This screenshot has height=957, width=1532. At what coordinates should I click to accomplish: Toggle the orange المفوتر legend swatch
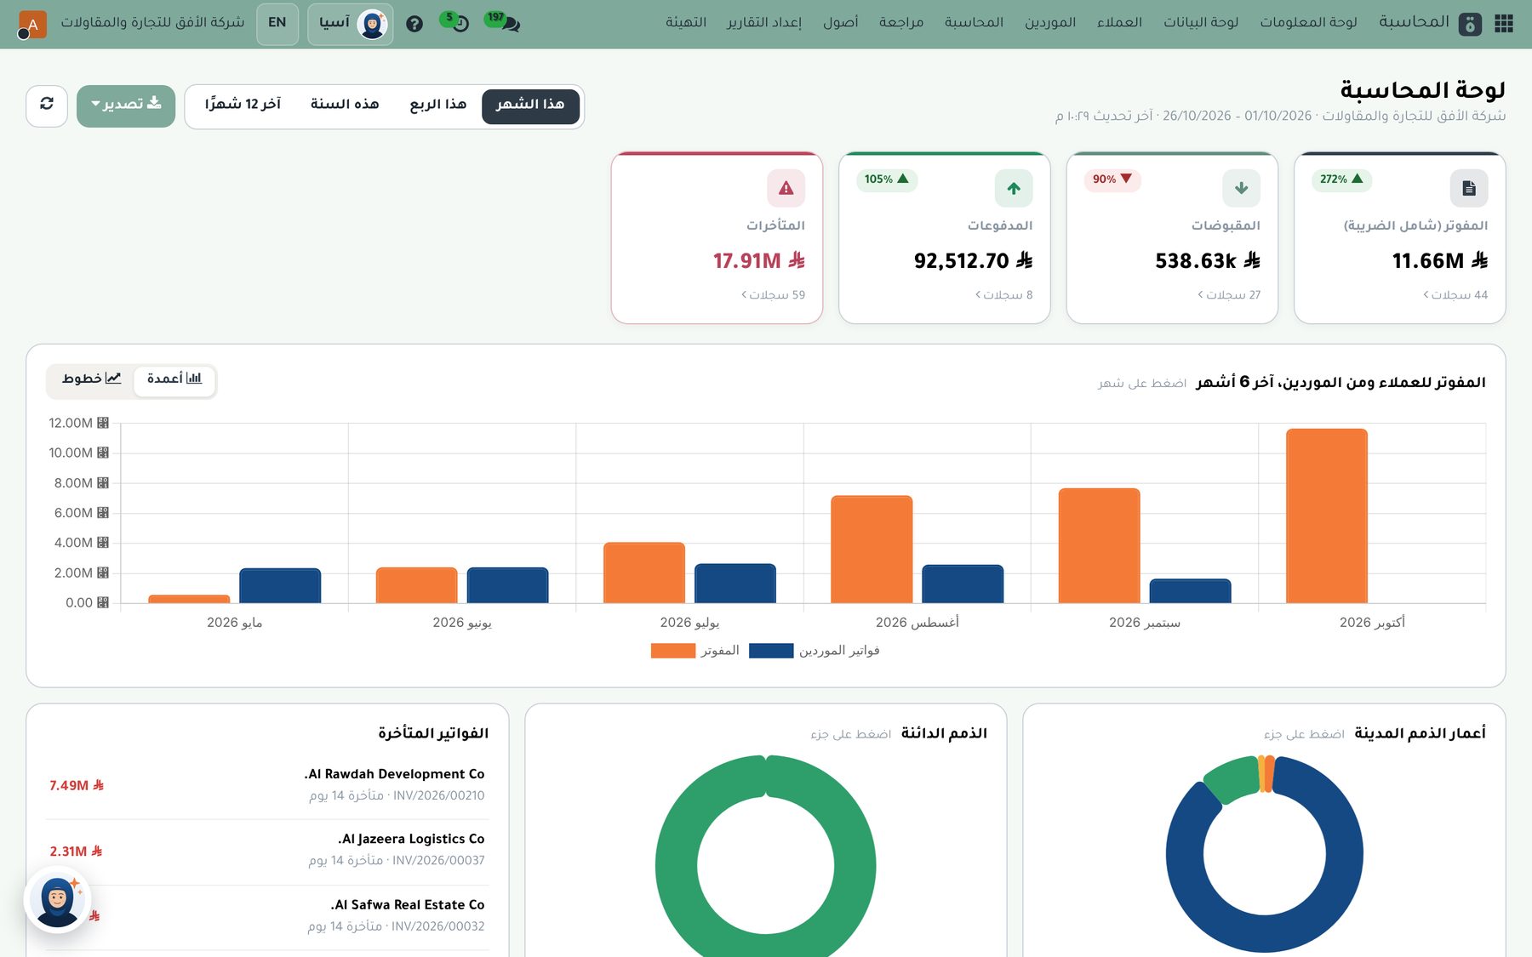pos(673,651)
